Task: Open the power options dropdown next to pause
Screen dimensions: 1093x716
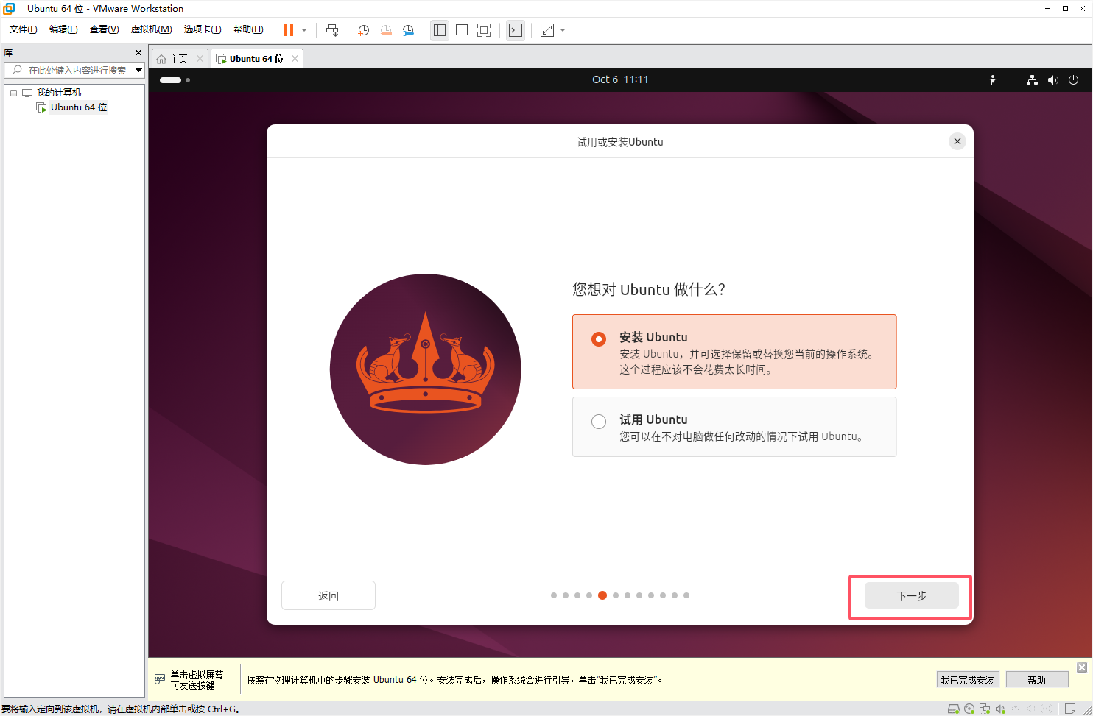Action: [304, 30]
